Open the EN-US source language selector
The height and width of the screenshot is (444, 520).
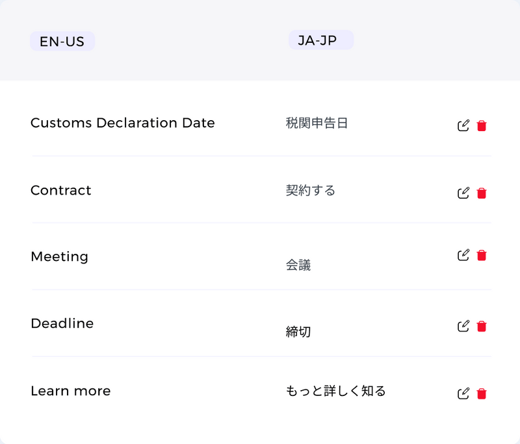point(62,40)
